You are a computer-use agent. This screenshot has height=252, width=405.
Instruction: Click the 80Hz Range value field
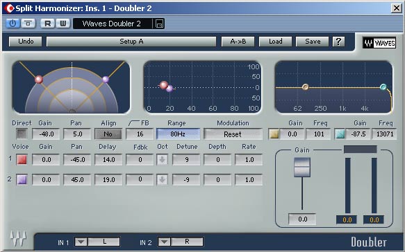coord(178,134)
